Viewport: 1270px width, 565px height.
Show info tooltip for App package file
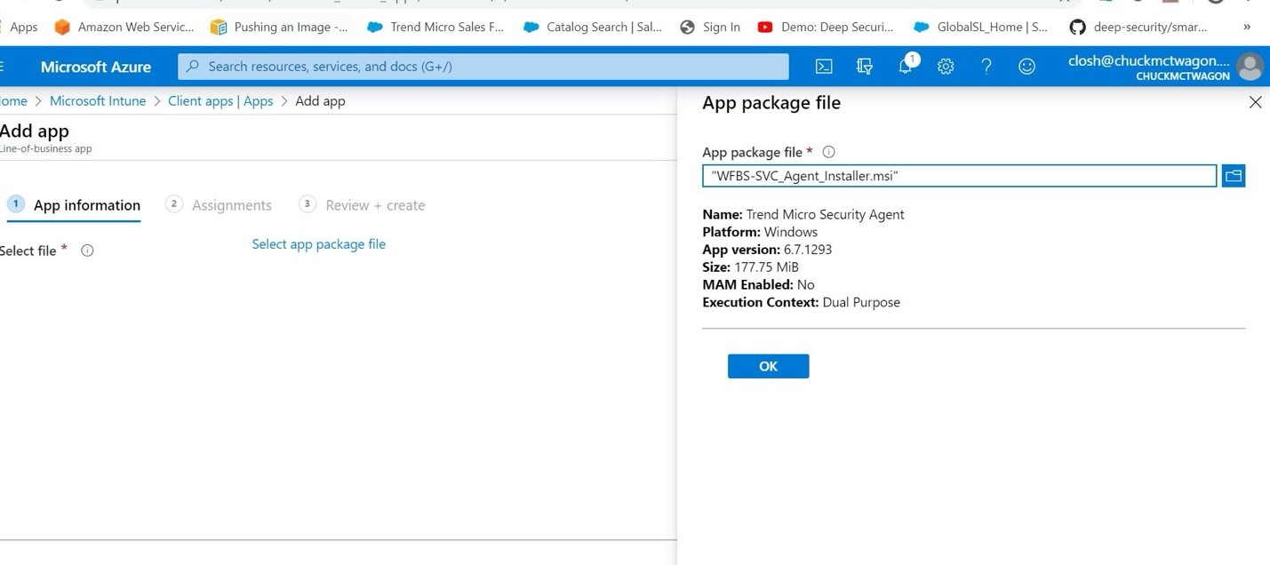coord(828,152)
